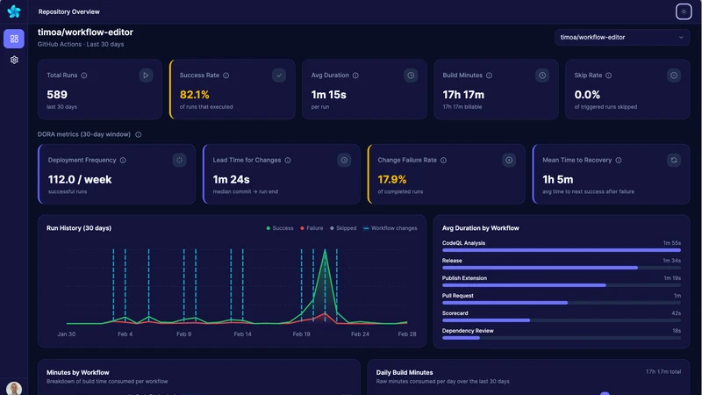Click the 1h 5m recovery time value
The width and height of the screenshot is (702, 395).
558,179
